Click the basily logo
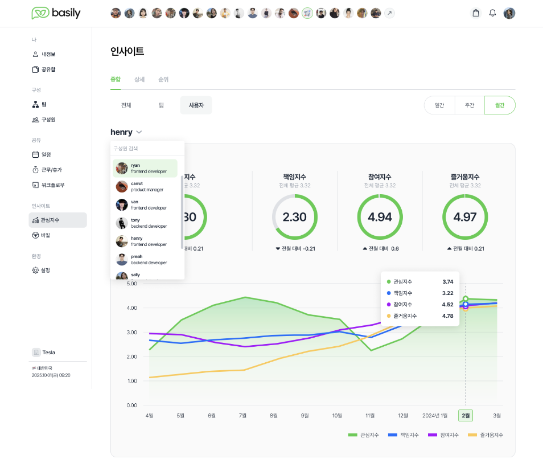Viewport: 543px width, 467px height. (56, 13)
